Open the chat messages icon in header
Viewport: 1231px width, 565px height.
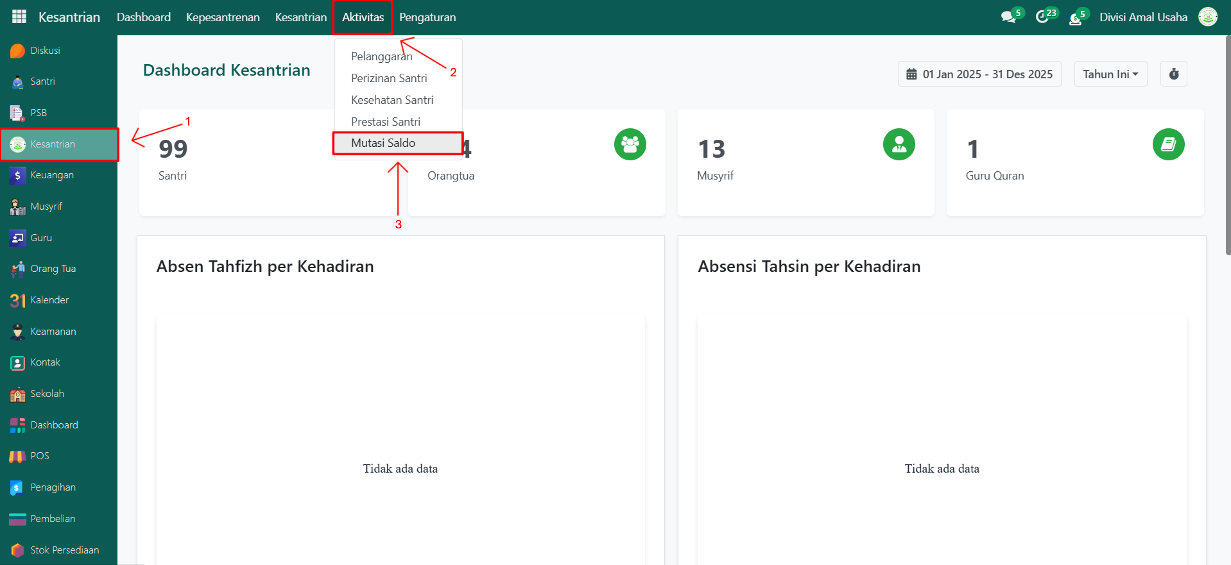point(1008,17)
